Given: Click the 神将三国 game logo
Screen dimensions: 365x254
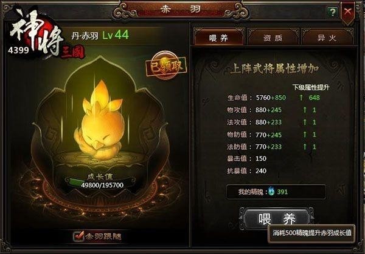Looking at the screenshot, I should (x=40, y=33).
